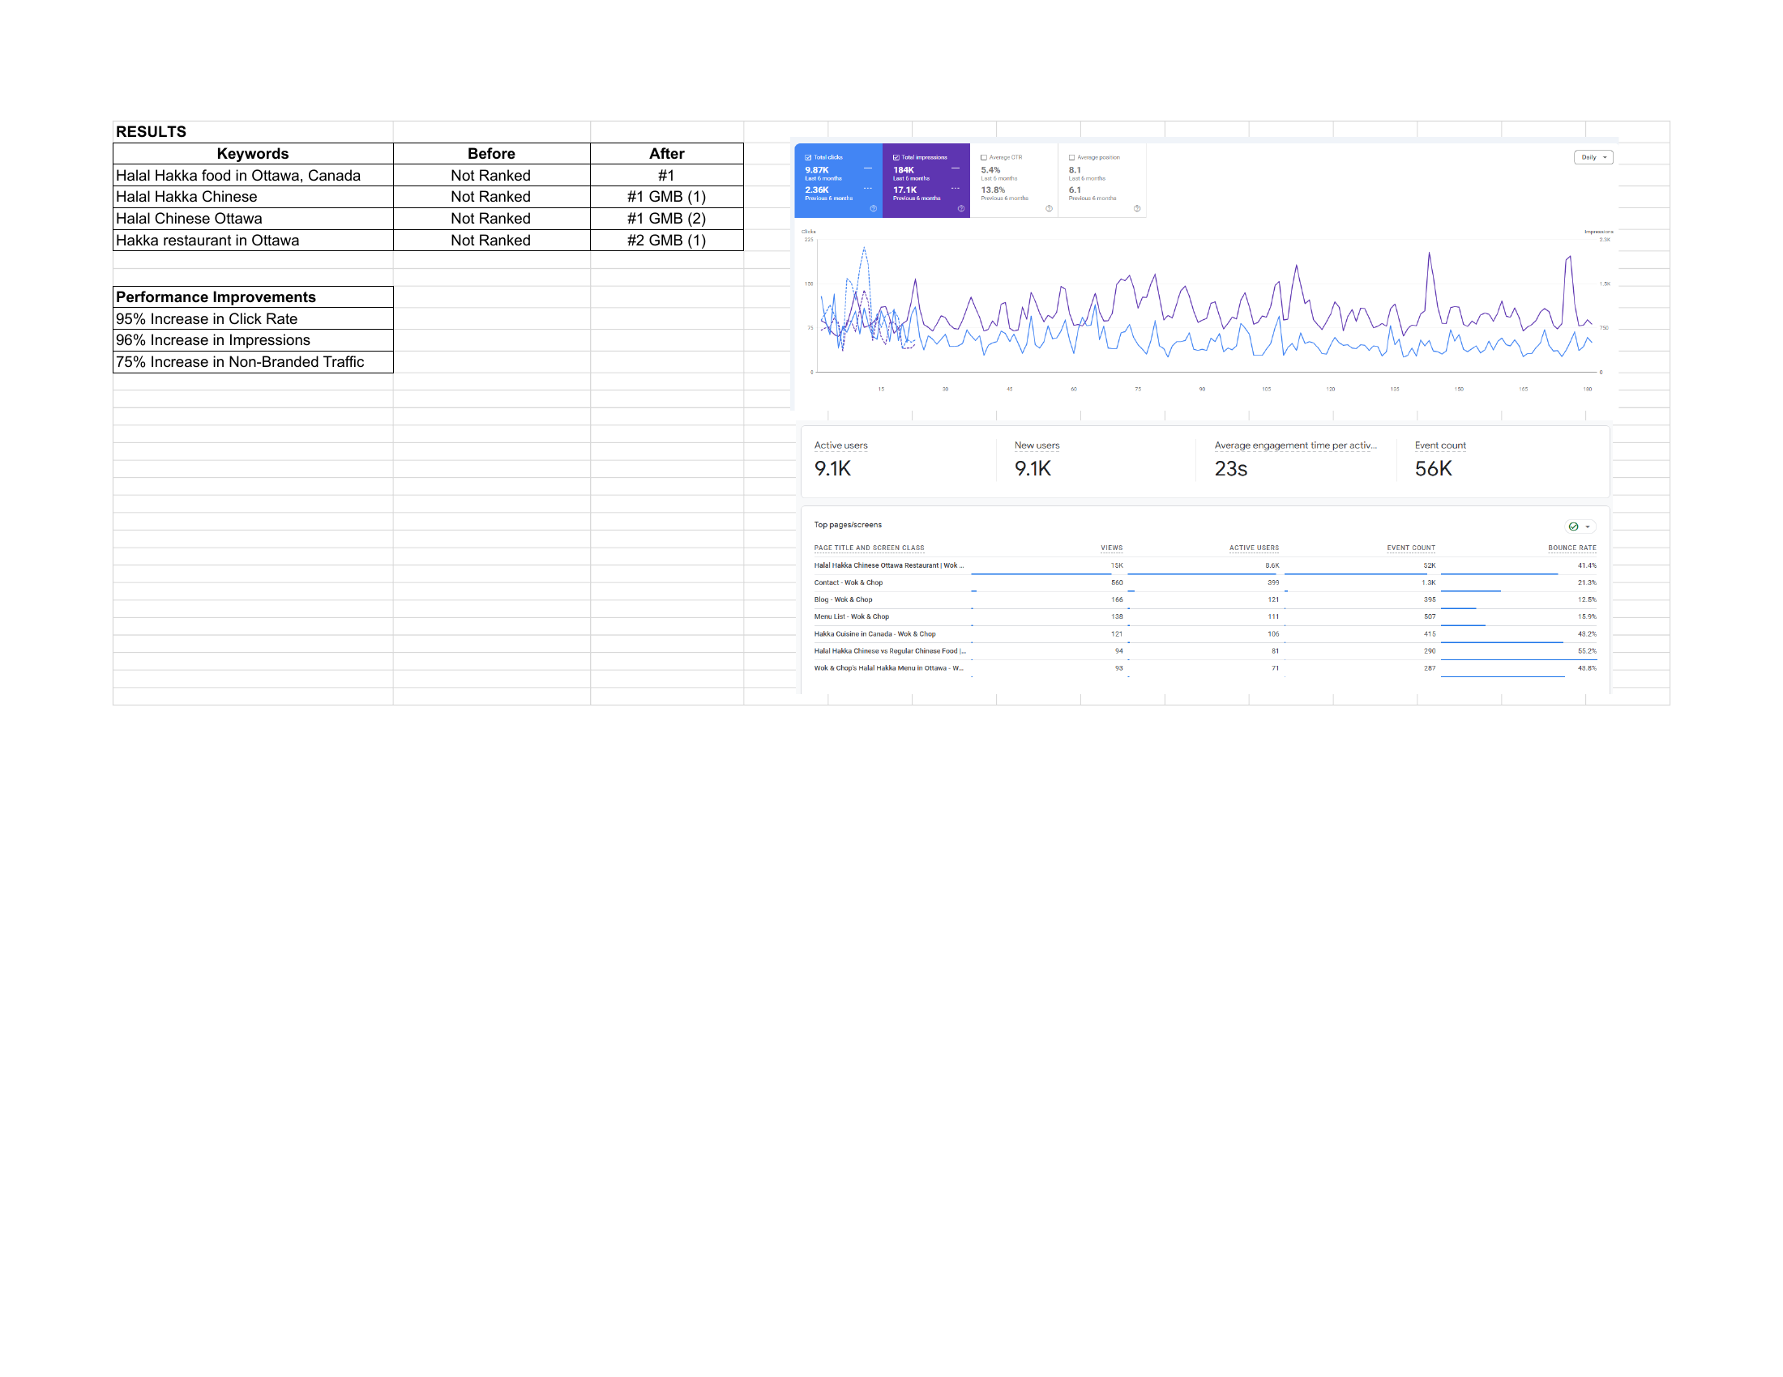
Task: Open 'Halal Hakka Chinese vs Regular Chinese Food' row
Action: (x=1205, y=651)
